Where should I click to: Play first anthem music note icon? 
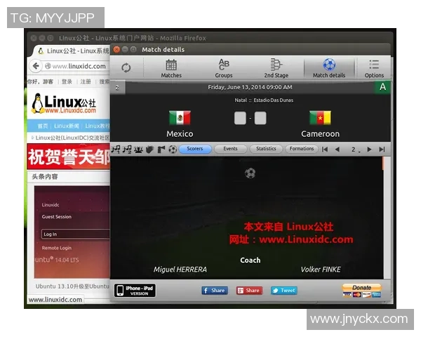(x=116, y=149)
